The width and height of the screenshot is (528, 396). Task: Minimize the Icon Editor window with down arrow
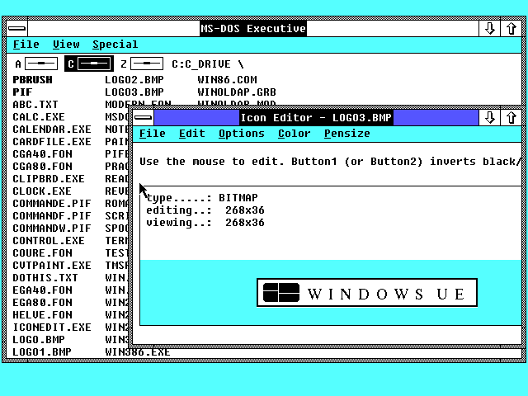[x=489, y=117]
